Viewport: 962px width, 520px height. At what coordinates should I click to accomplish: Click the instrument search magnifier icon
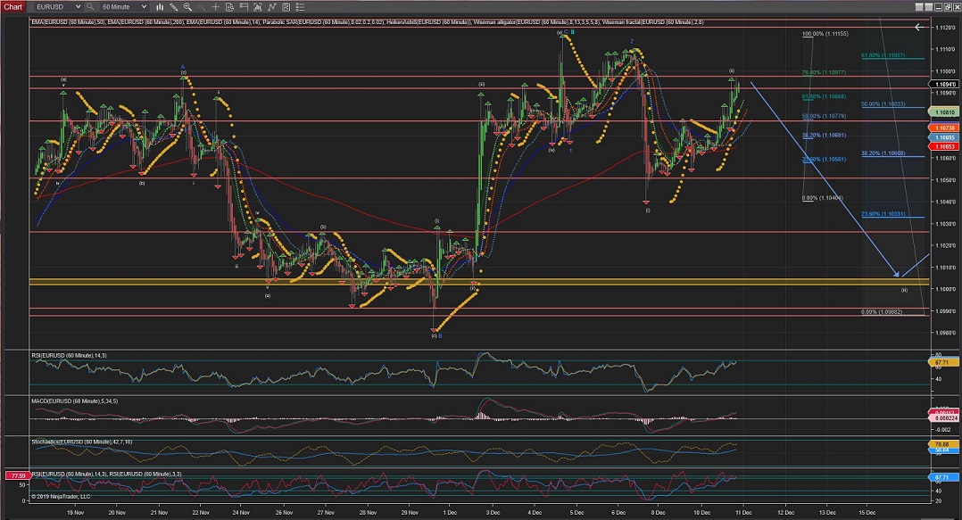tap(90, 7)
